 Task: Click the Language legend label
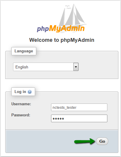point(24,51)
